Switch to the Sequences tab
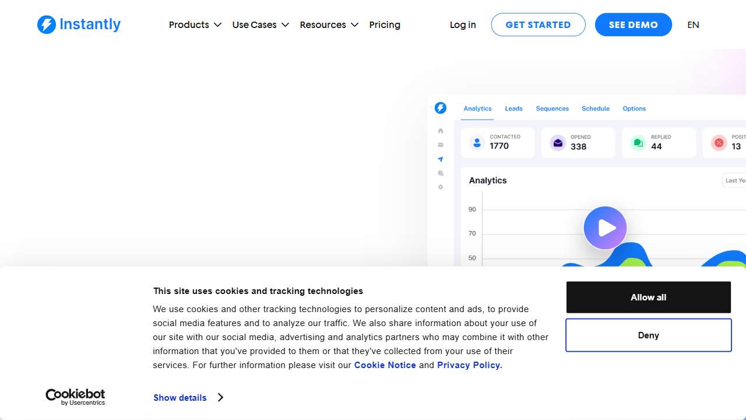This screenshot has height=420, width=746. pyautogui.click(x=552, y=108)
